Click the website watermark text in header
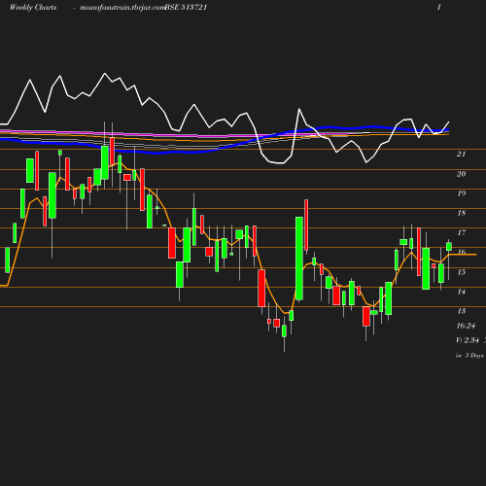The image size is (486, 486). (122, 8)
